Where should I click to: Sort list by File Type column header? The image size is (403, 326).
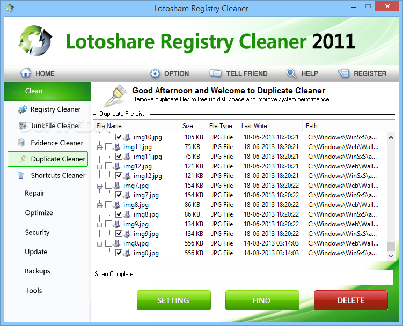[x=222, y=126]
